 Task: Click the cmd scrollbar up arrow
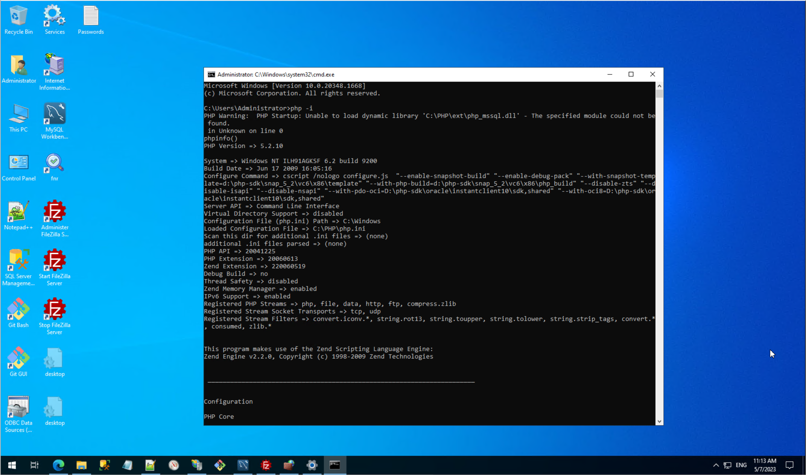pyautogui.click(x=659, y=86)
